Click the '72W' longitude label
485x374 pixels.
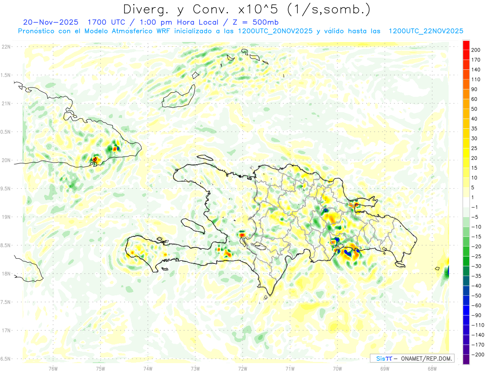point(242,368)
